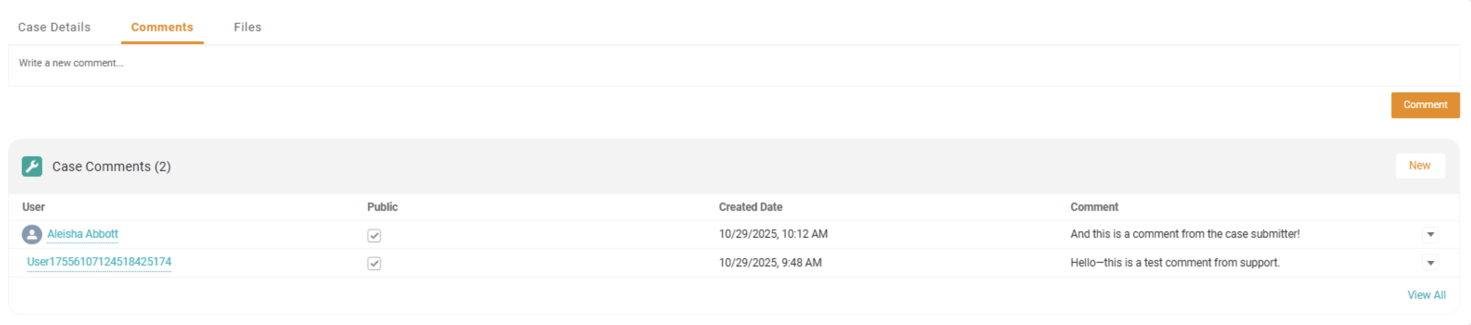Open the View All link
The width and height of the screenshot is (1471, 325).
pyautogui.click(x=1426, y=295)
